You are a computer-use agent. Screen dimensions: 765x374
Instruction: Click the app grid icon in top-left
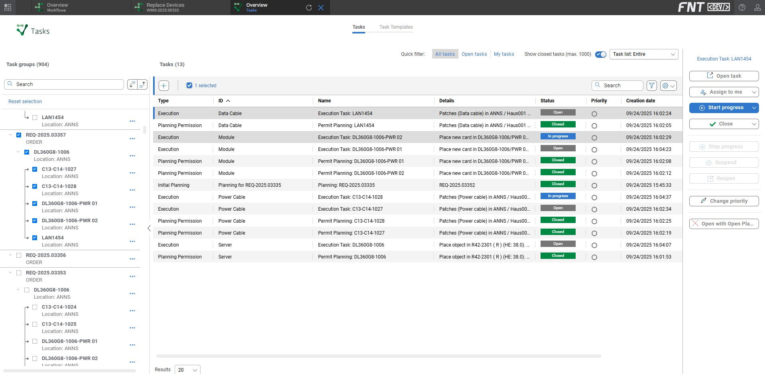click(x=8, y=7)
